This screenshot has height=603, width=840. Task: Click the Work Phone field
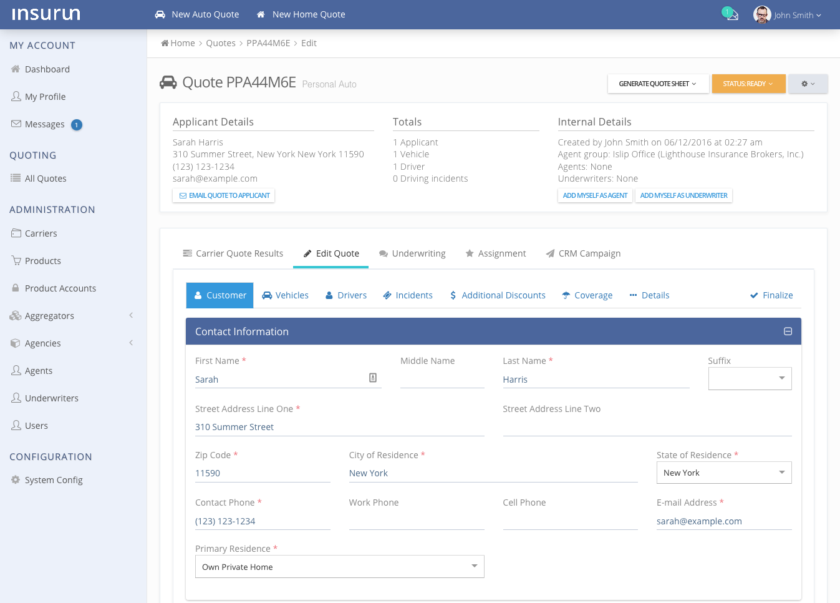click(417, 521)
